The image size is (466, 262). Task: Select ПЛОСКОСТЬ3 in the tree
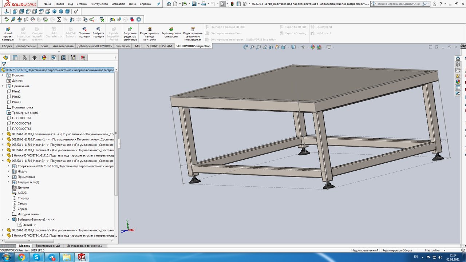tap(21, 128)
